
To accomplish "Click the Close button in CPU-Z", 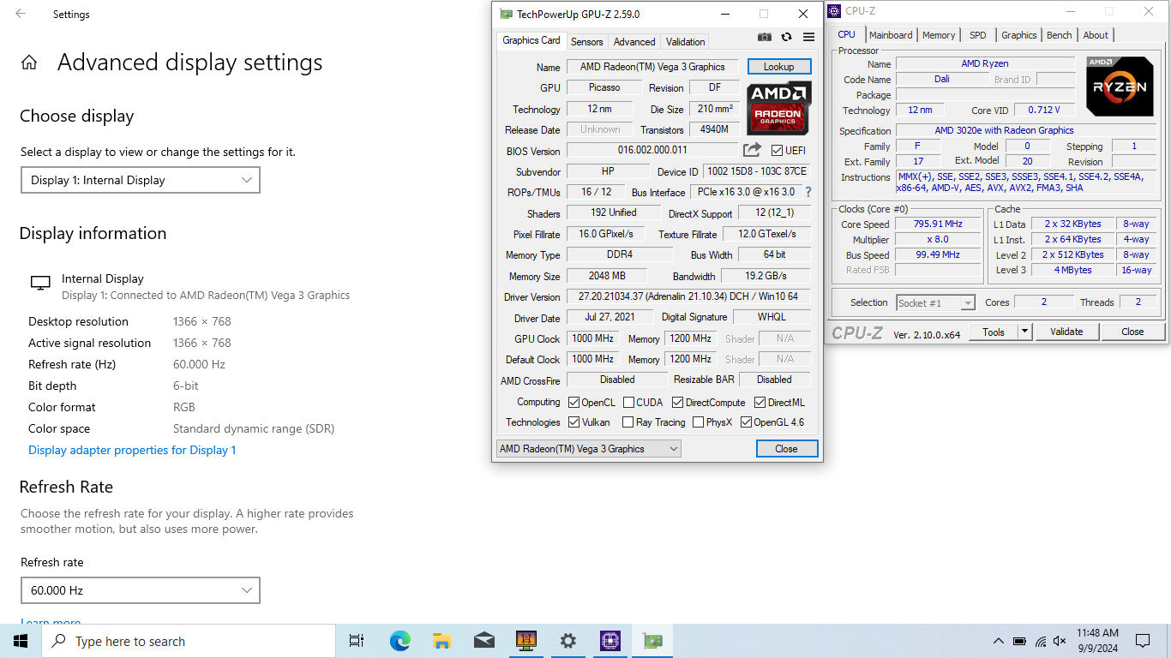I will (x=1132, y=332).
